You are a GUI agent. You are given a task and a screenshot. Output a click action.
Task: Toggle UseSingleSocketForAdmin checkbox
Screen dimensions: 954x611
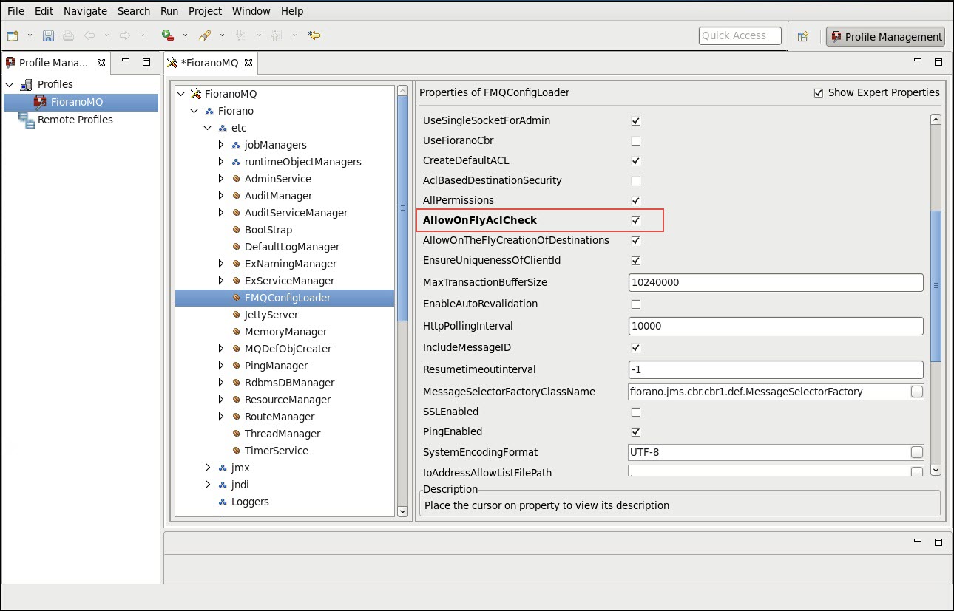click(x=636, y=121)
